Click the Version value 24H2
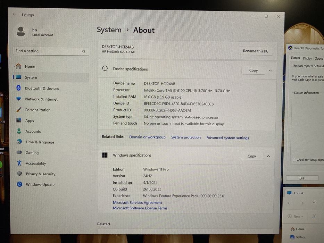This screenshot has width=324, height=243. click(x=147, y=176)
